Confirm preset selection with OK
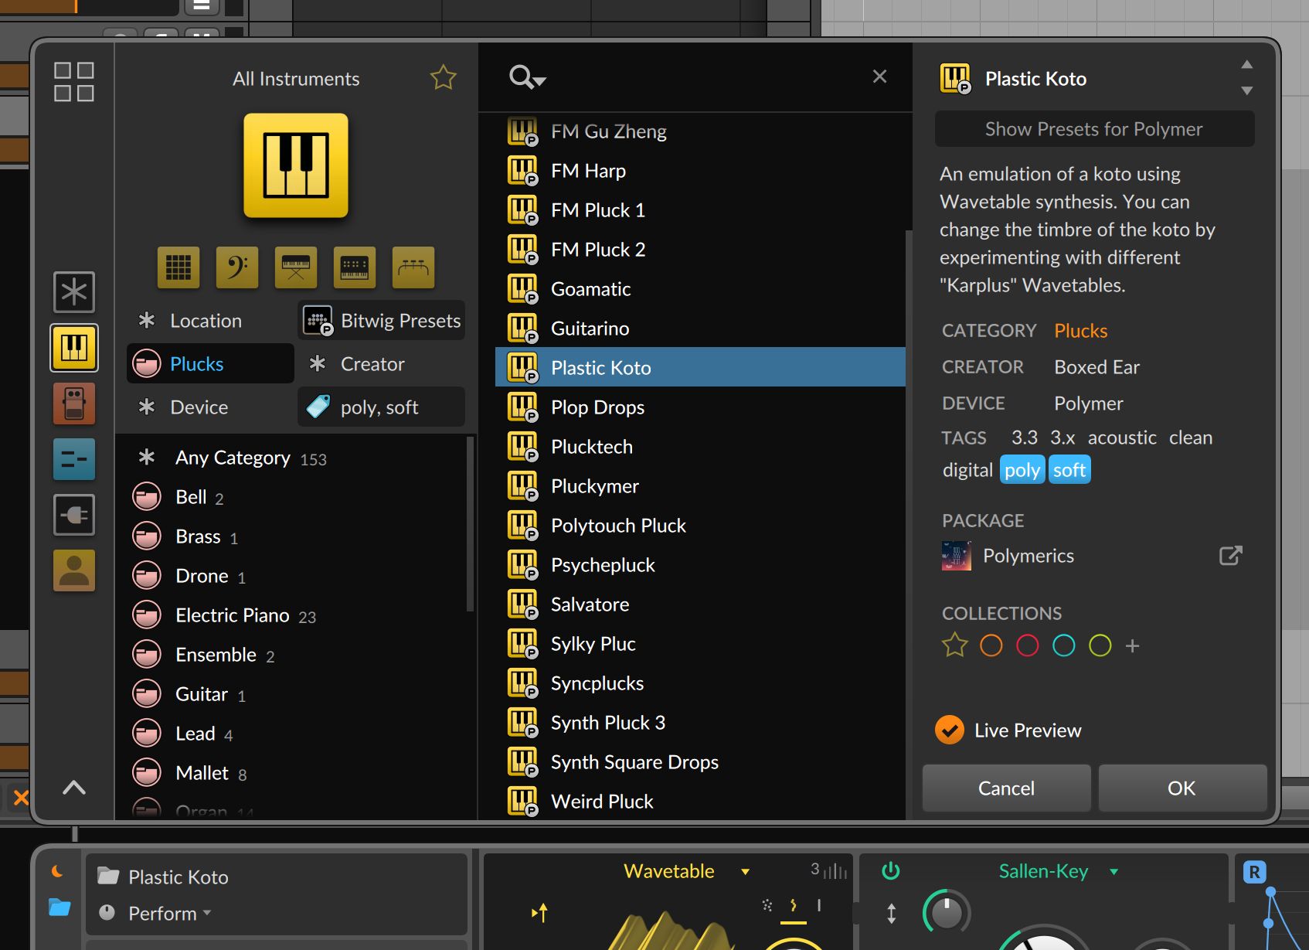The height and width of the screenshot is (950, 1309). click(1181, 788)
